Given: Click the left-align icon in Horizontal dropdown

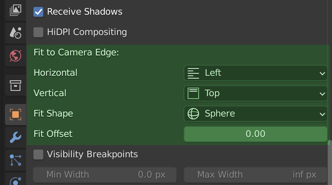Looking at the screenshot, I should coord(193,73).
